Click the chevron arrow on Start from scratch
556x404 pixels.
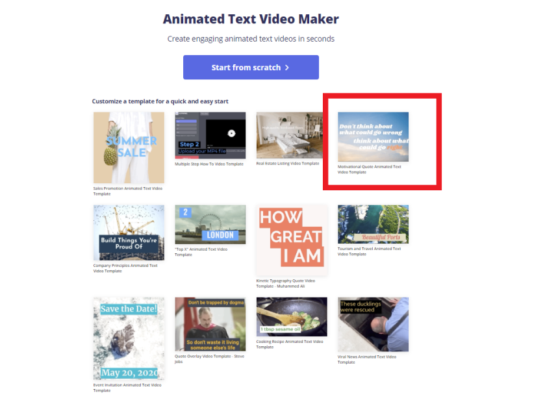[287, 68]
